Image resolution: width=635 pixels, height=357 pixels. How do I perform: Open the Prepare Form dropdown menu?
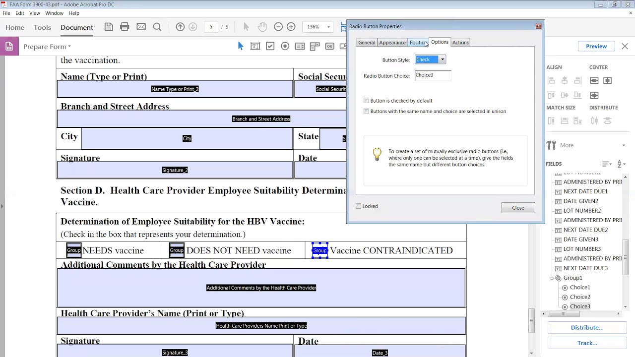47,47
